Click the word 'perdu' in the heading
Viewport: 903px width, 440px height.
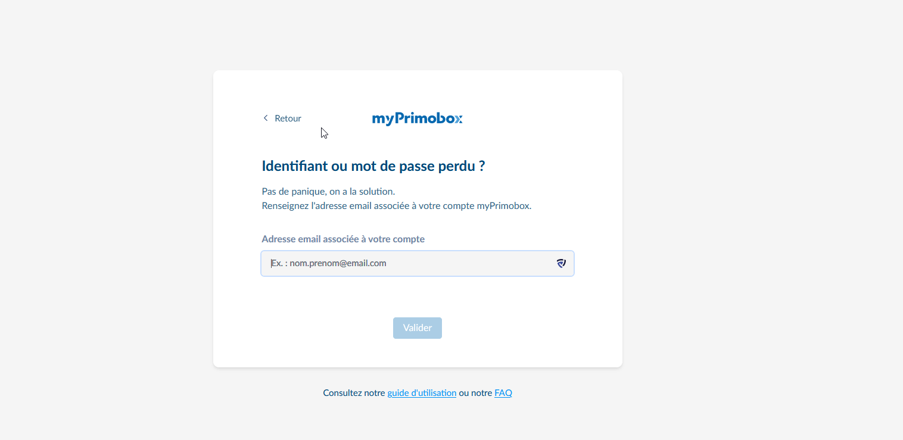point(457,166)
